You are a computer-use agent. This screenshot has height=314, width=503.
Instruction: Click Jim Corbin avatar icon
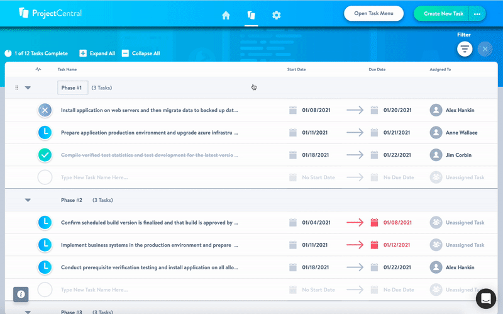pos(436,155)
